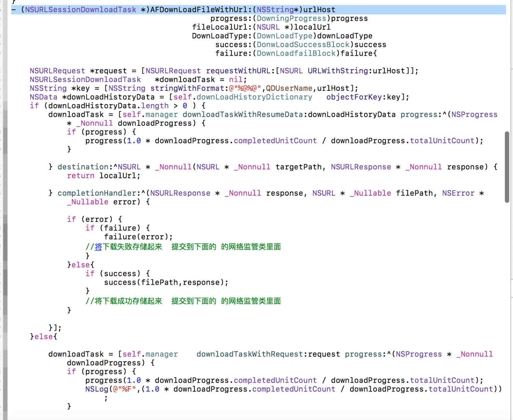Click the '}else{' after the resume-data block

click(43, 336)
